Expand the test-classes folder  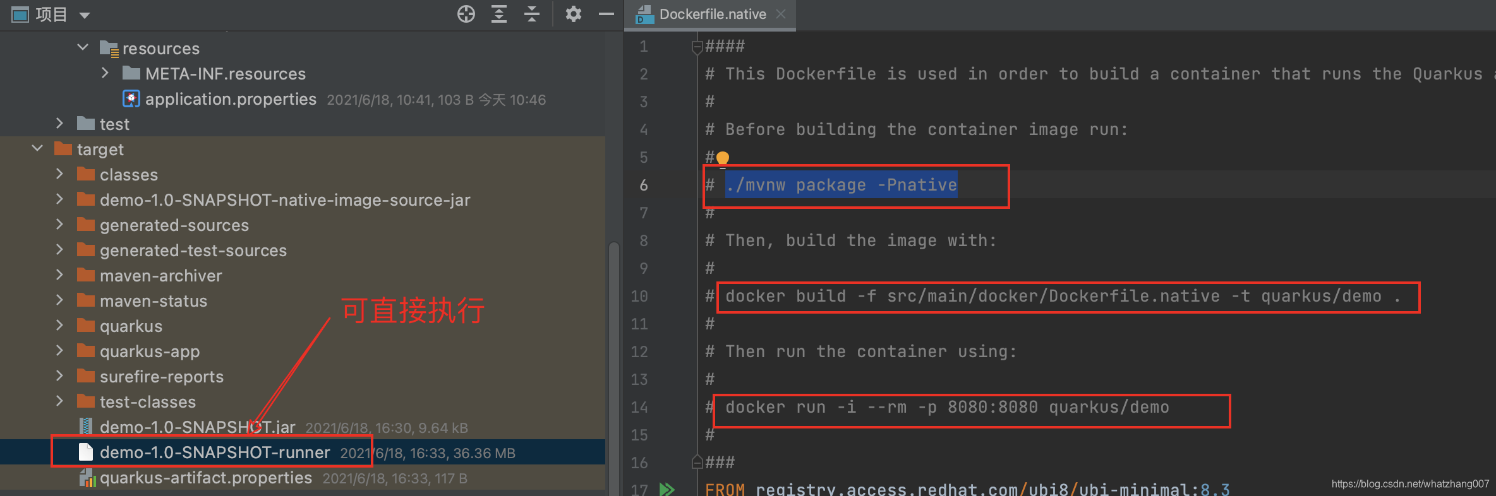[60, 401]
